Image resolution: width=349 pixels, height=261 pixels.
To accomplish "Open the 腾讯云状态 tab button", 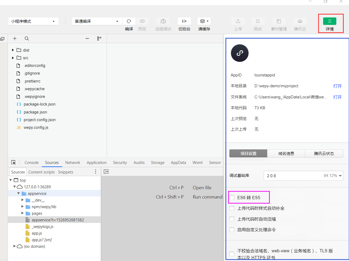I will point(324,153).
